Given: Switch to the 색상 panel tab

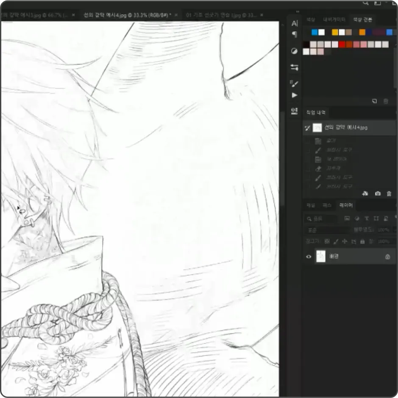Looking at the screenshot, I should point(311,19).
